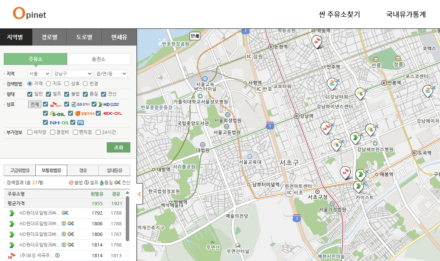Uncheck the 셀프 type checkbox
The image size is (440, 261).
point(49,94)
